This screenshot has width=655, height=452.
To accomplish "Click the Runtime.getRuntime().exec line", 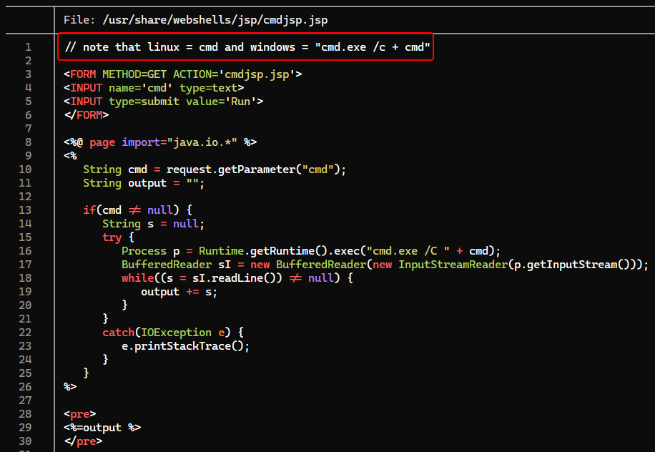I will 311,251.
